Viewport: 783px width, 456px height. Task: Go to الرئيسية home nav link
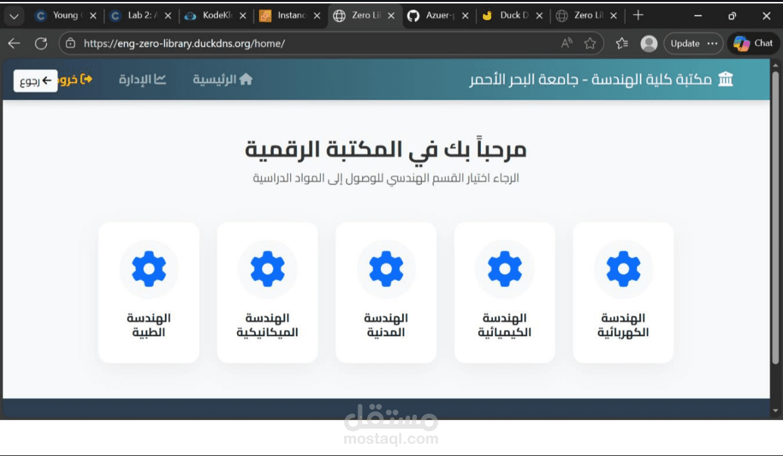click(223, 79)
